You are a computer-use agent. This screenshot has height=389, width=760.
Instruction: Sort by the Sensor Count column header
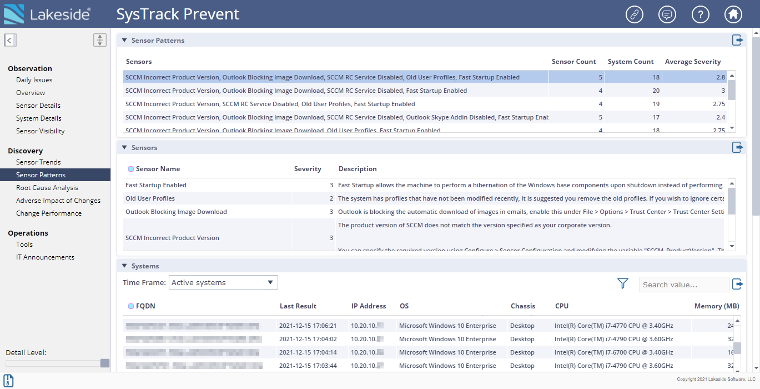[x=573, y=62]
